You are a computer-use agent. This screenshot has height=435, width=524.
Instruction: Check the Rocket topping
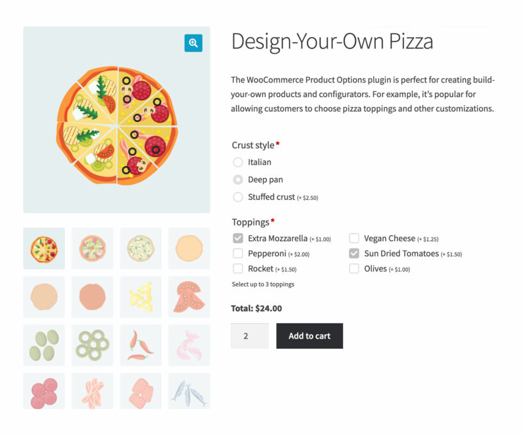237,268
